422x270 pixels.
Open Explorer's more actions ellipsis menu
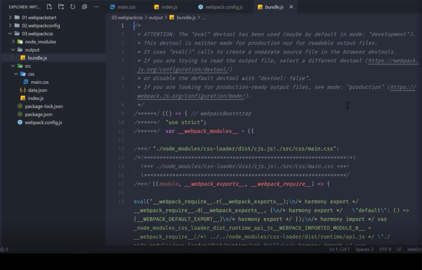point(96,7)
